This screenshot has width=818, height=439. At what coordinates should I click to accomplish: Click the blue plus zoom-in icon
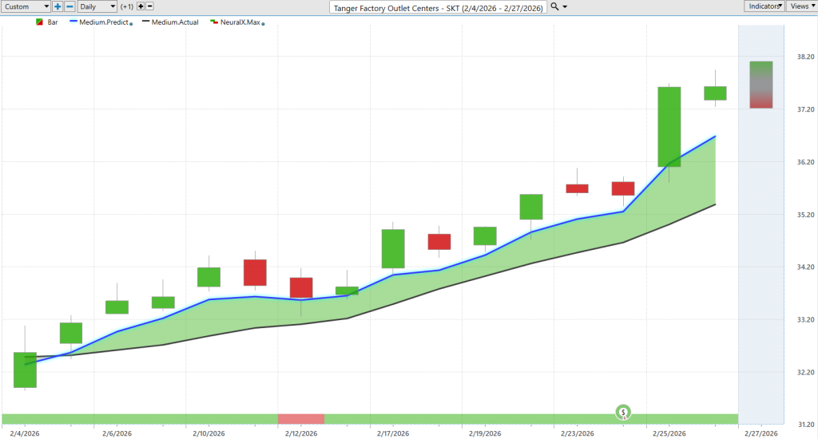(x=58, y=6)
